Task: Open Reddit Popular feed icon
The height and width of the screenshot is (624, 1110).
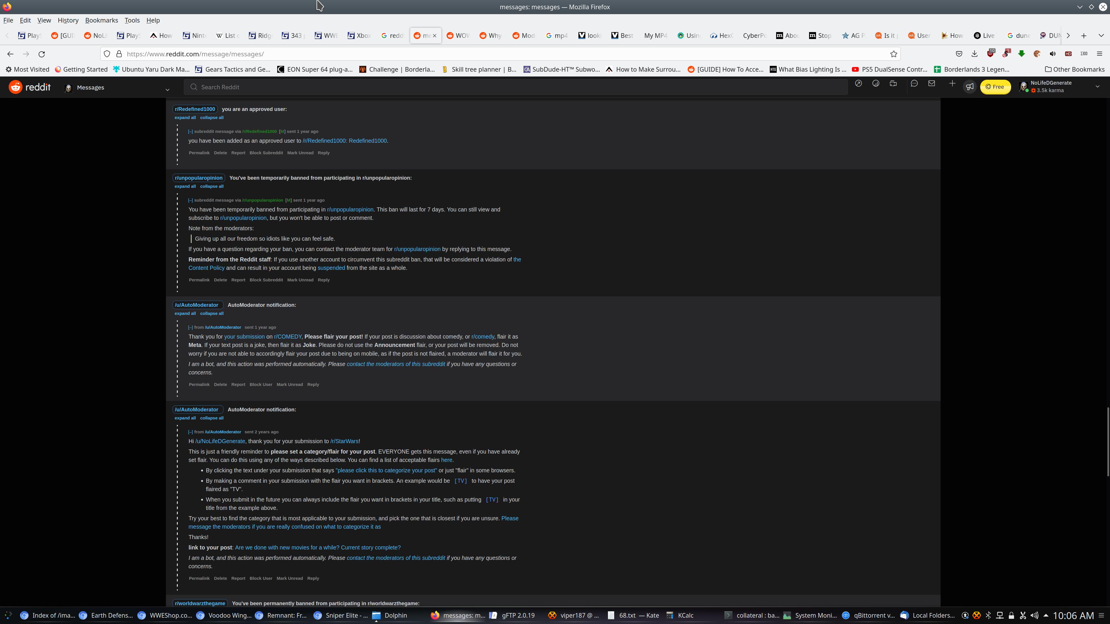Action: click(x=858, y=83)
